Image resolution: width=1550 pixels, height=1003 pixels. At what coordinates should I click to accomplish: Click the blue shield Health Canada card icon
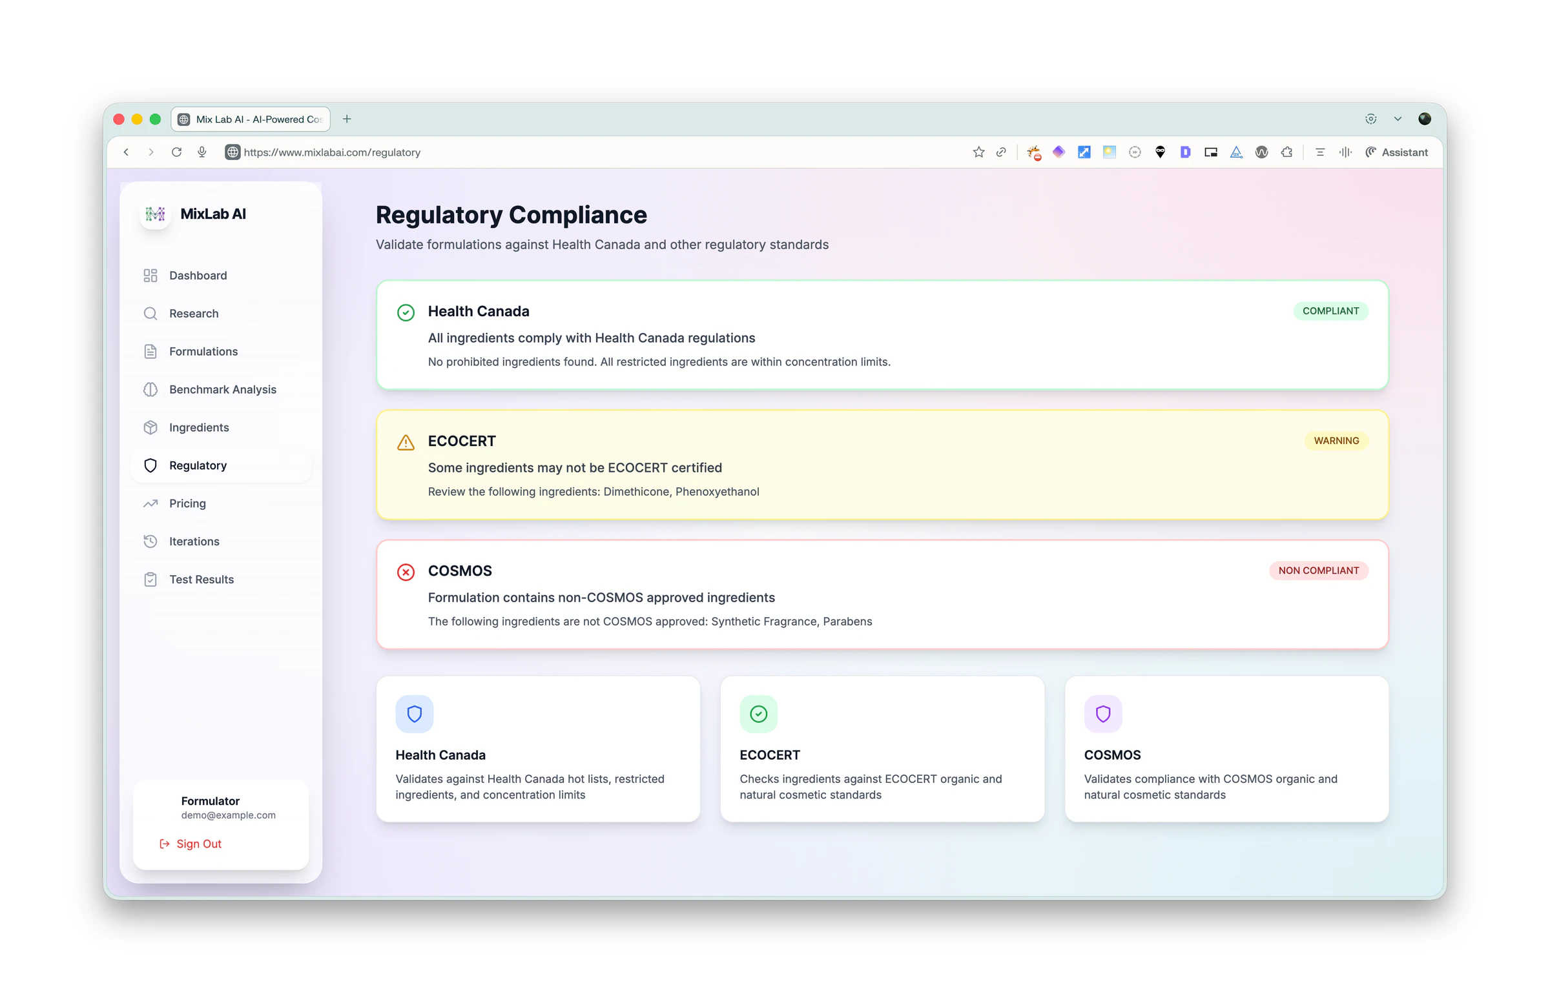(414, 714)
